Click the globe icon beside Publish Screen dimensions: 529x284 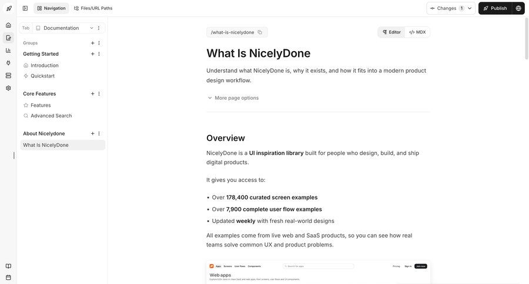[518, 8]
